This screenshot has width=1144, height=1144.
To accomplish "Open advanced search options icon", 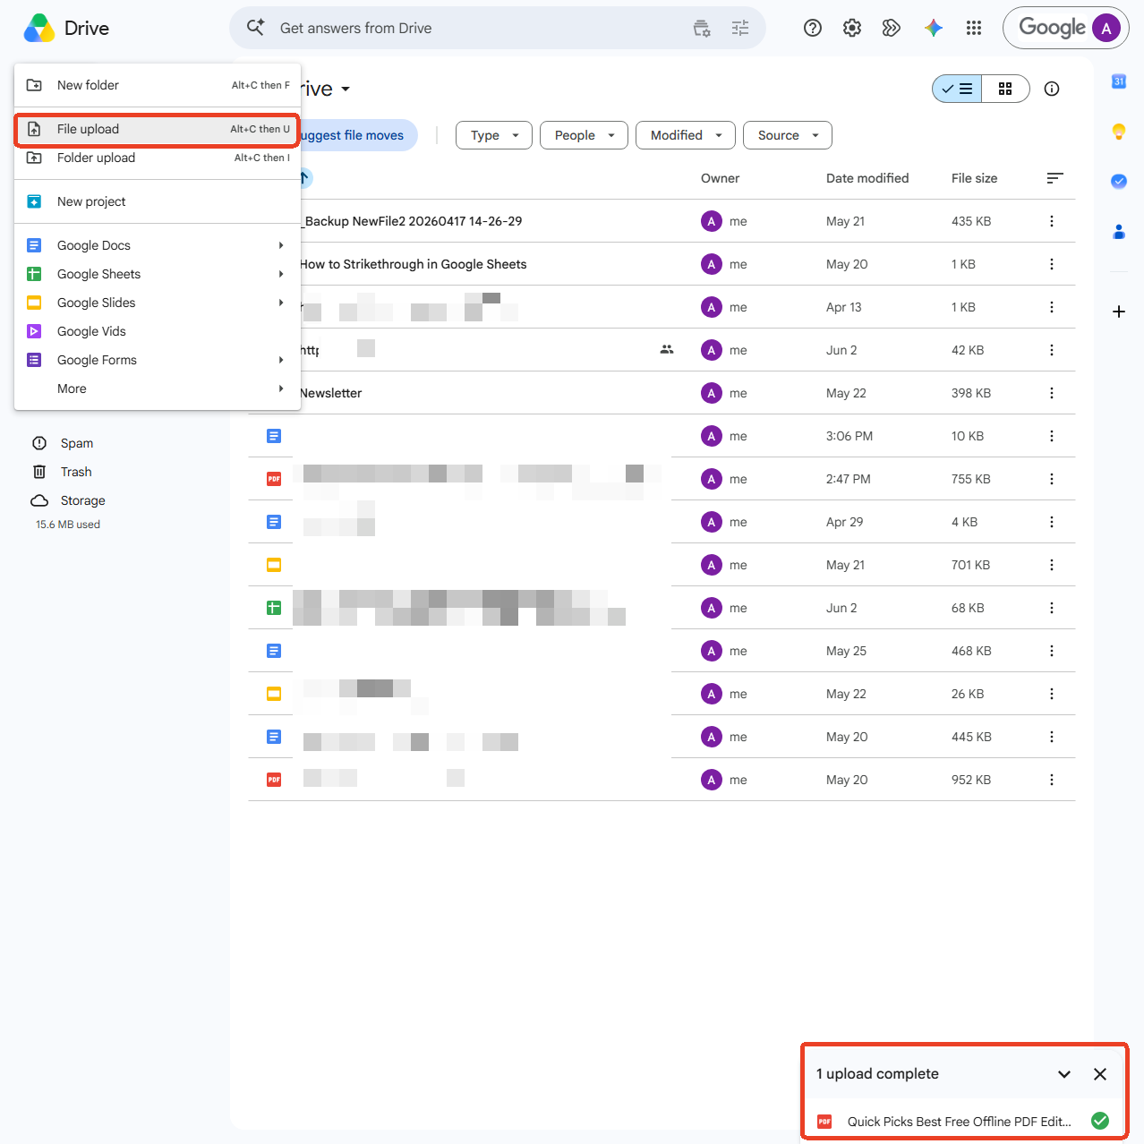I will (740, 28).
